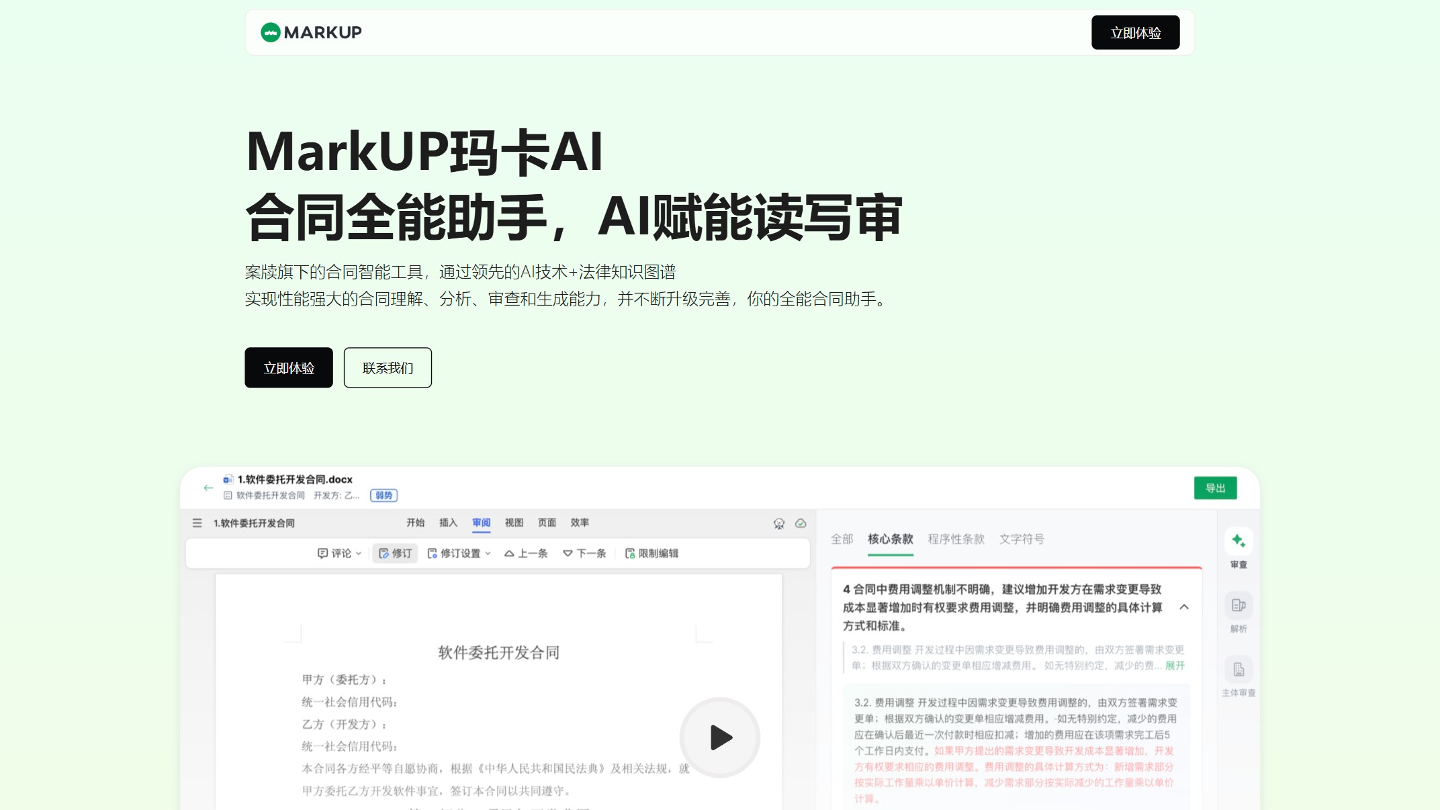Switch to the 插入 ribbon tab

pyautogui.click(x=447, y=523)
